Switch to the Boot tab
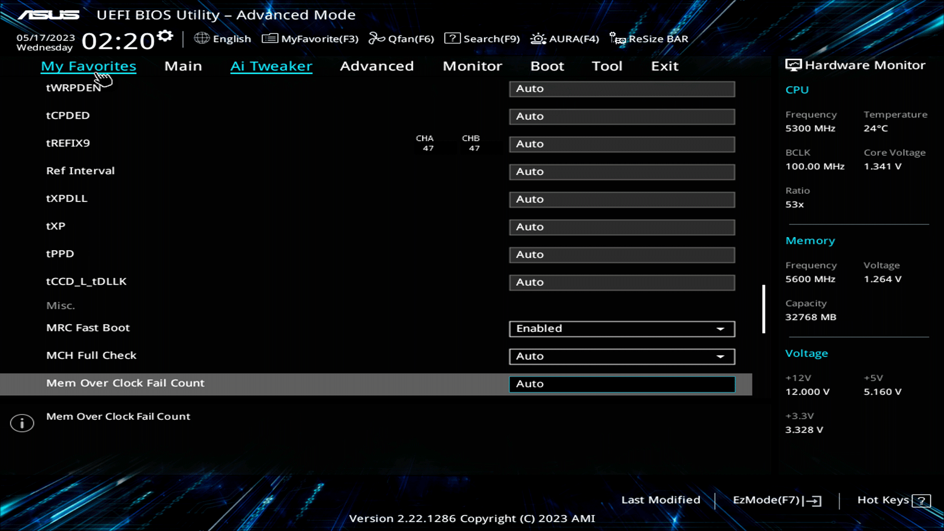The height and width of the screenshot is (531, 944). (x=547, y=66)
